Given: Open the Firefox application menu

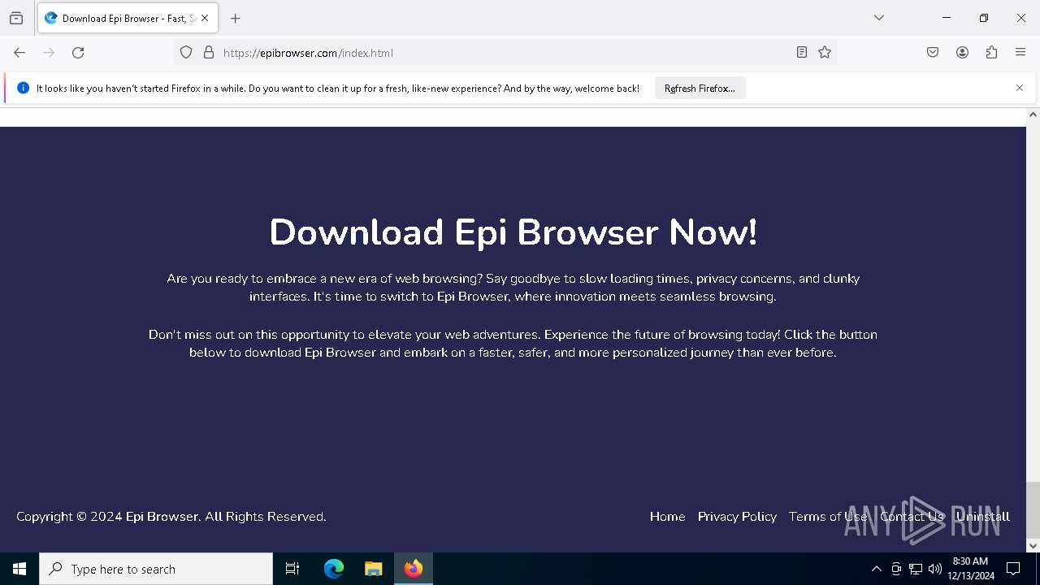Looking at the screenshot, I should [1020, 53].
